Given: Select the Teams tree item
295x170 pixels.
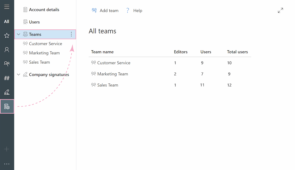Looking at the screenshot, I should 45,34.
